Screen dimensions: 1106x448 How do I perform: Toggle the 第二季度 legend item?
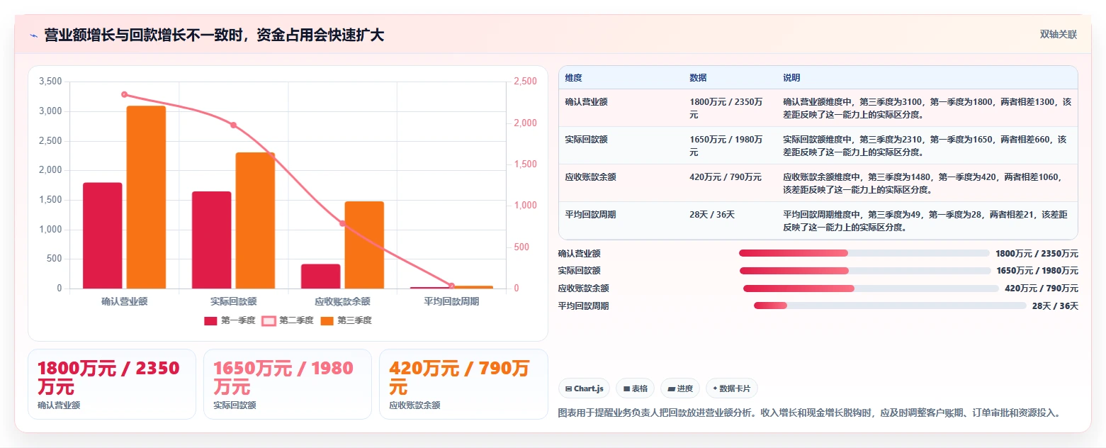[x=288, y=320]
